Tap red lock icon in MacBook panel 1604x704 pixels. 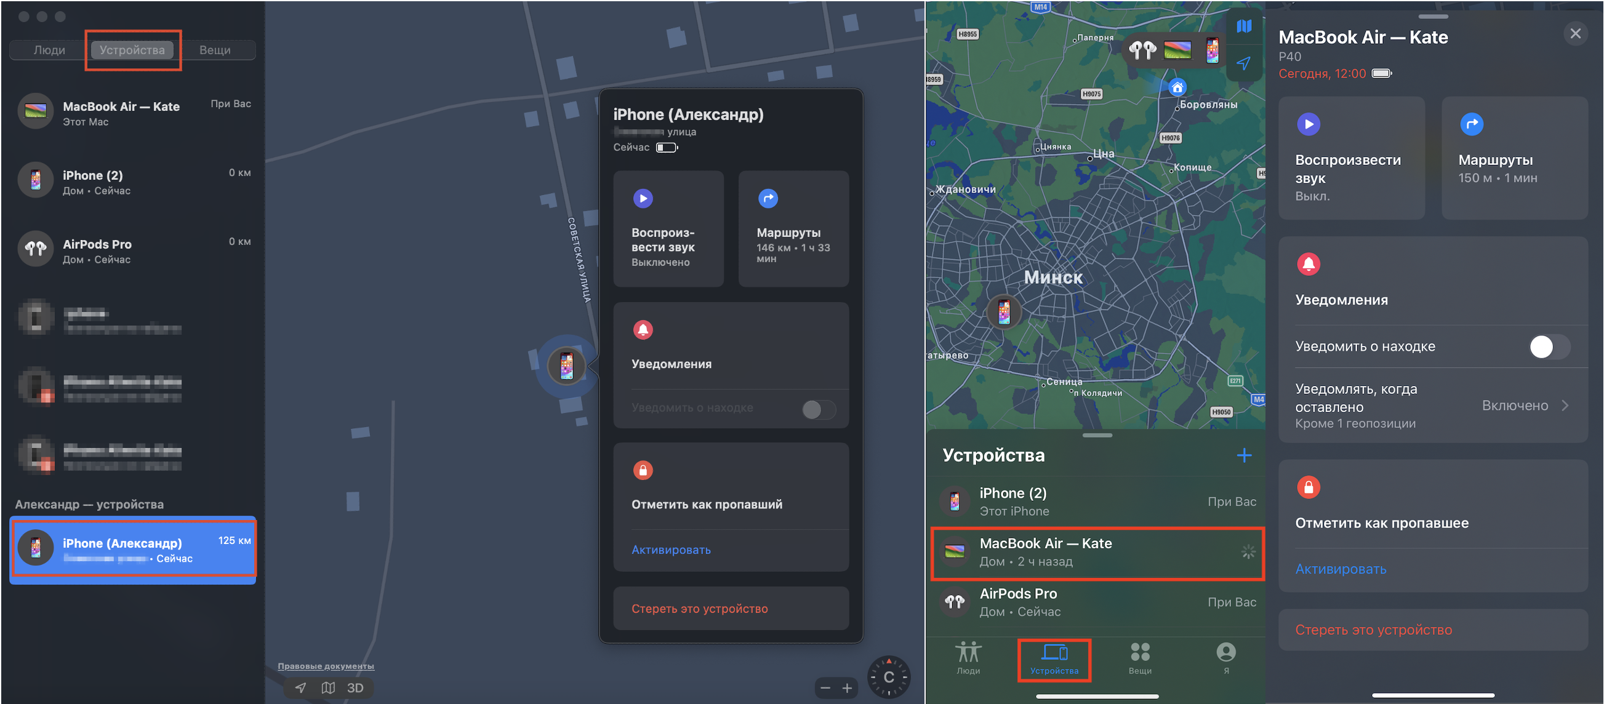(1308, 487)
